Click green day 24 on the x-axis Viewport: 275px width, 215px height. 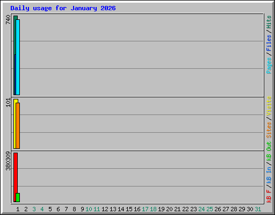pos(201,209)
